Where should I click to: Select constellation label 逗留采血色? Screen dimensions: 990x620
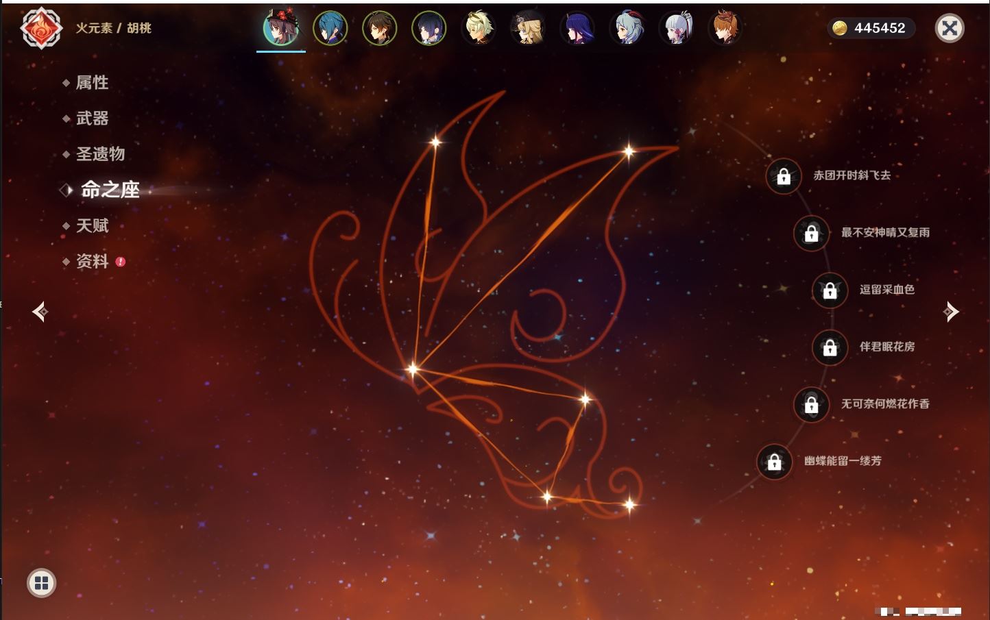887,290
